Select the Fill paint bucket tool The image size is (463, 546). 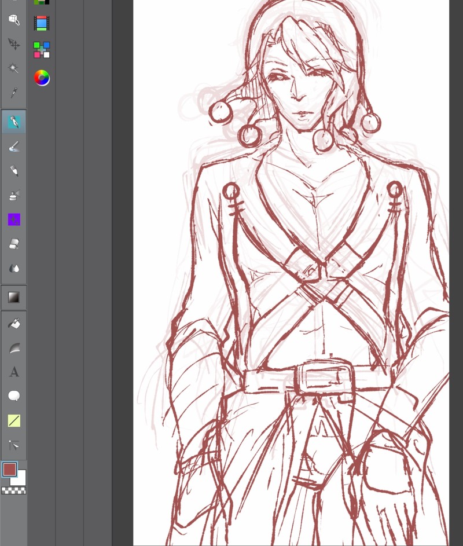click(x=14, y=324)
